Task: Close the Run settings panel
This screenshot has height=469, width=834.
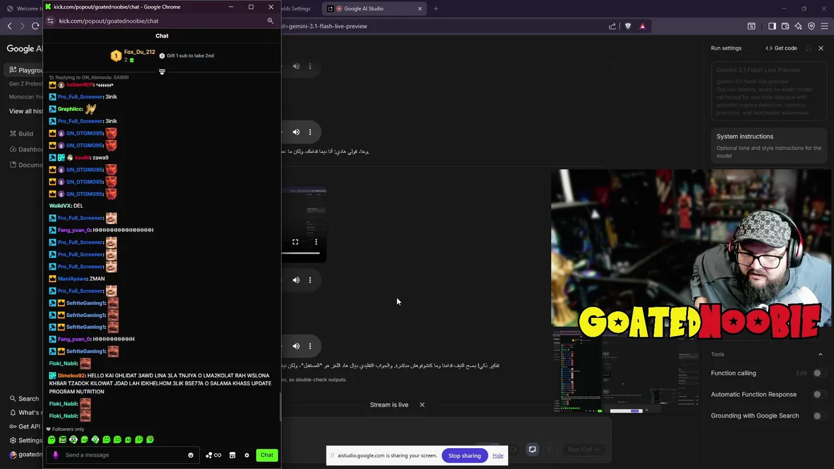Action: [821, 48]
